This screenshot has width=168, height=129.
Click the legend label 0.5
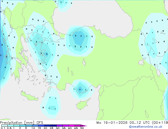click(9, 128)
